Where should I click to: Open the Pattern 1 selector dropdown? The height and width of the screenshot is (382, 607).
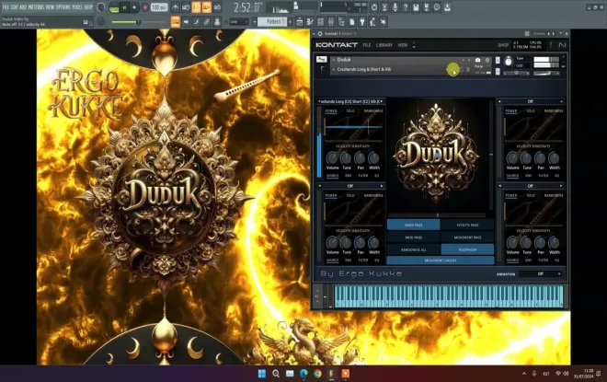(x=273, y=22)
